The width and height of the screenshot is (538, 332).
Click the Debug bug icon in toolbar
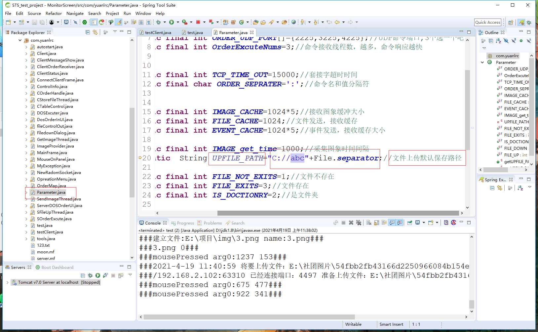[x=159, y=22]
